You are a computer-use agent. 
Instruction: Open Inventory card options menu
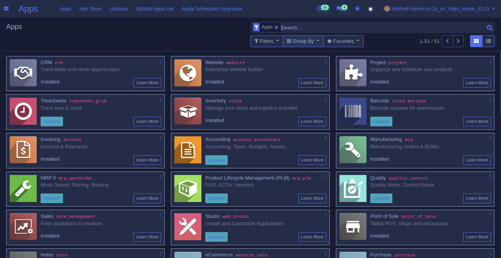(325, 100)
